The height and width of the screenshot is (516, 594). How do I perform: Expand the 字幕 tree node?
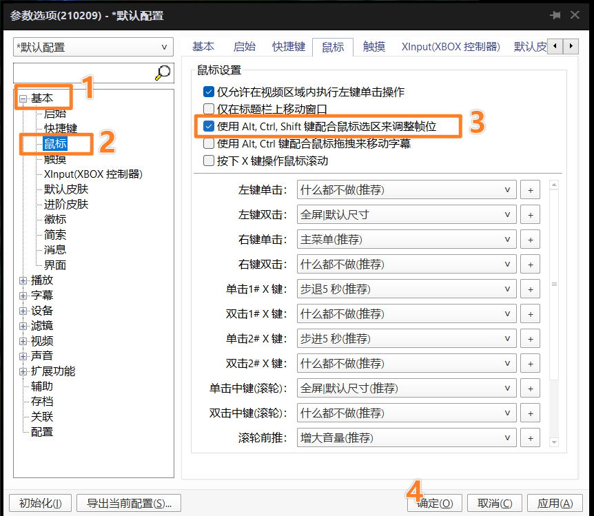tap(23, 296)
